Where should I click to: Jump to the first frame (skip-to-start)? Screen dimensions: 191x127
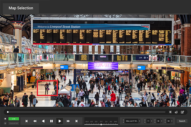point(26,121)
